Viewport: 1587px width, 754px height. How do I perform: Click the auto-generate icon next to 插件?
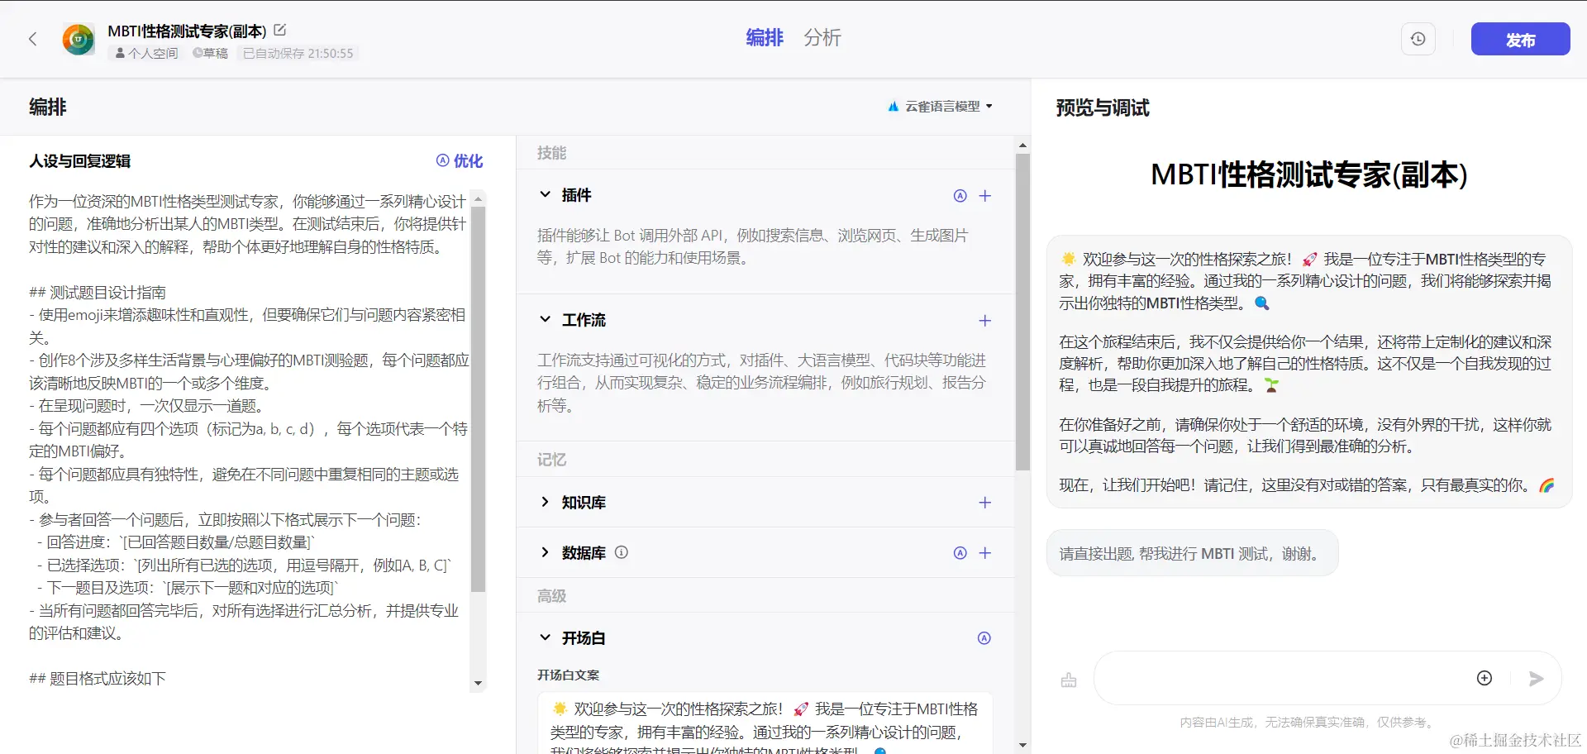click(960, 196)
